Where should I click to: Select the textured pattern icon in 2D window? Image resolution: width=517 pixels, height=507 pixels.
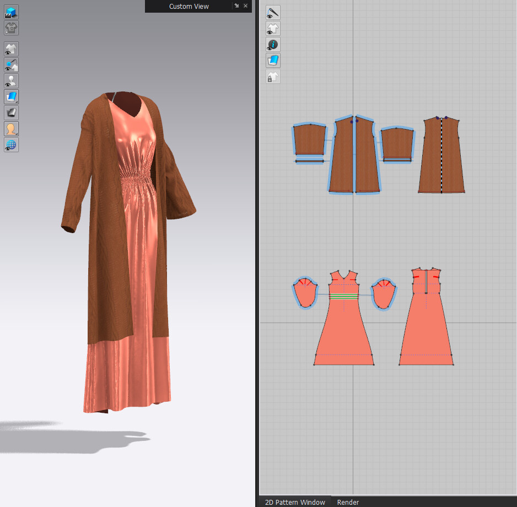272,61
